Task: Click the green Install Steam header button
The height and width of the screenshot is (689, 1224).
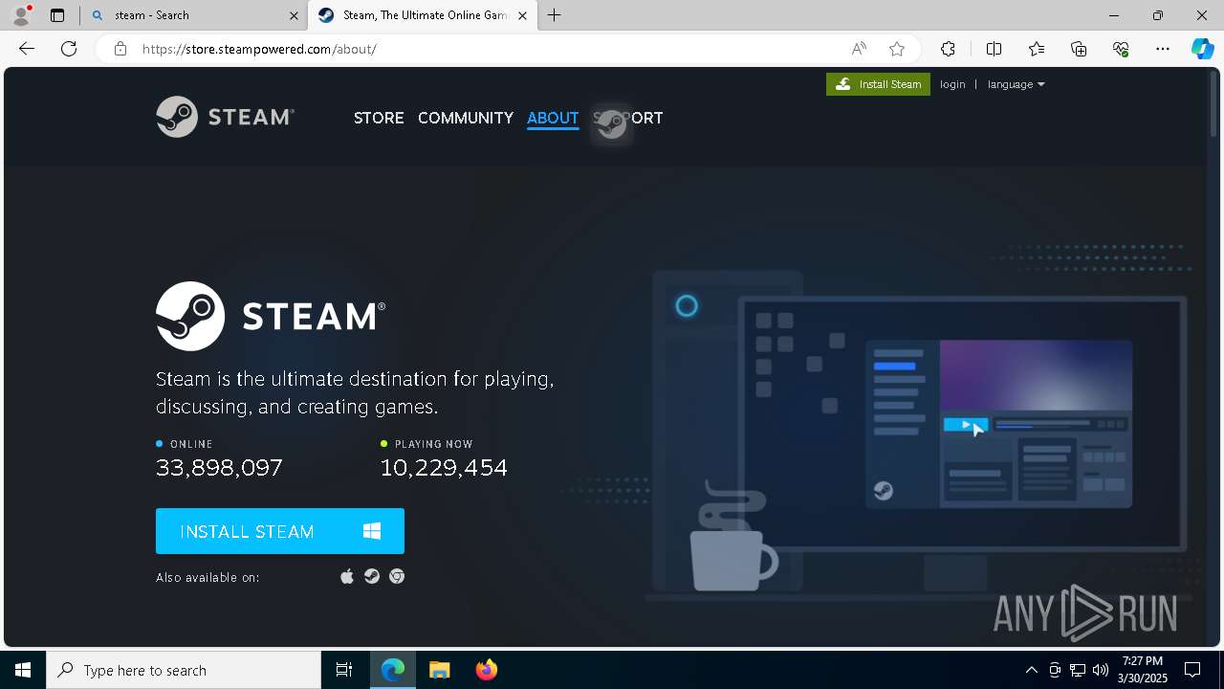Action: point(878,84)
